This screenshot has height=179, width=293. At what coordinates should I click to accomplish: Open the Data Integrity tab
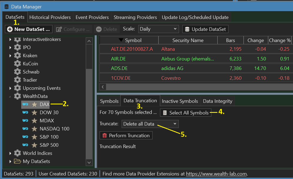tap(217, 101)
